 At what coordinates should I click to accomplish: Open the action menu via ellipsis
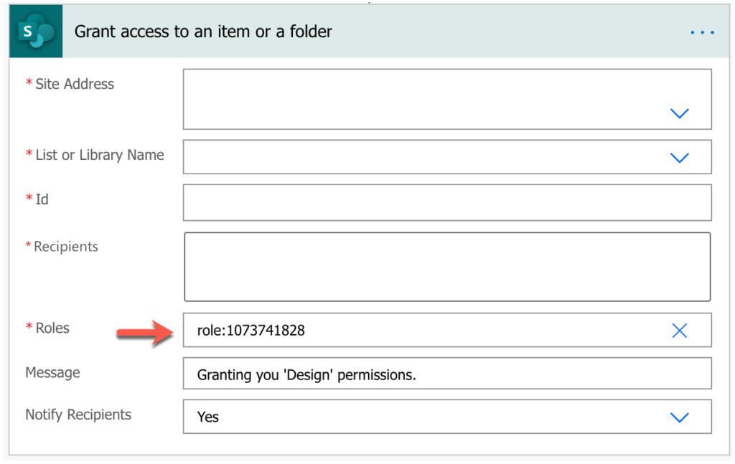(x=702, y=32)
